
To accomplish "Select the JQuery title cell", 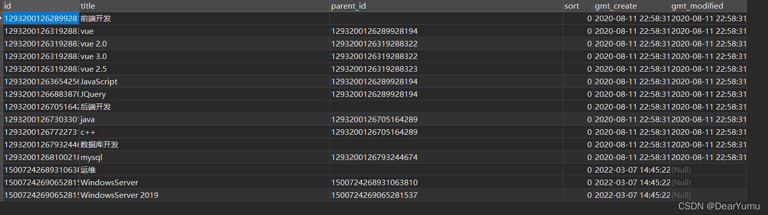I will click(205, 94).
